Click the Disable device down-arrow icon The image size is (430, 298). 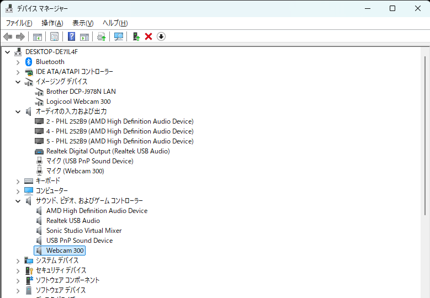[x=161, y=36]
